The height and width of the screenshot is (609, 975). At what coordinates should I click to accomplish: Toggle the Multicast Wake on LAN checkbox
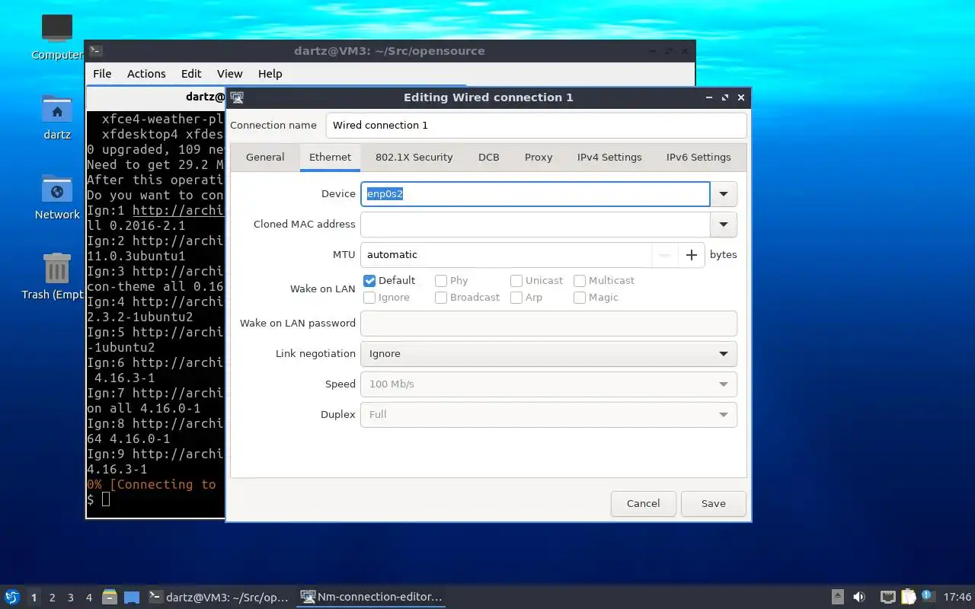click(580, 281)
